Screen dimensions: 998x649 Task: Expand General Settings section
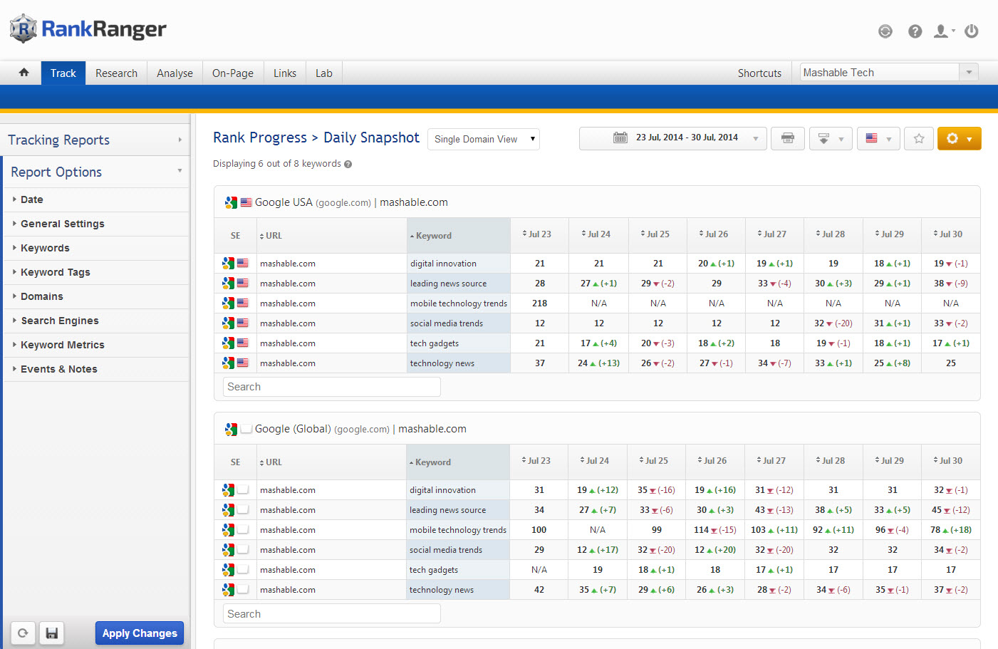62,224
